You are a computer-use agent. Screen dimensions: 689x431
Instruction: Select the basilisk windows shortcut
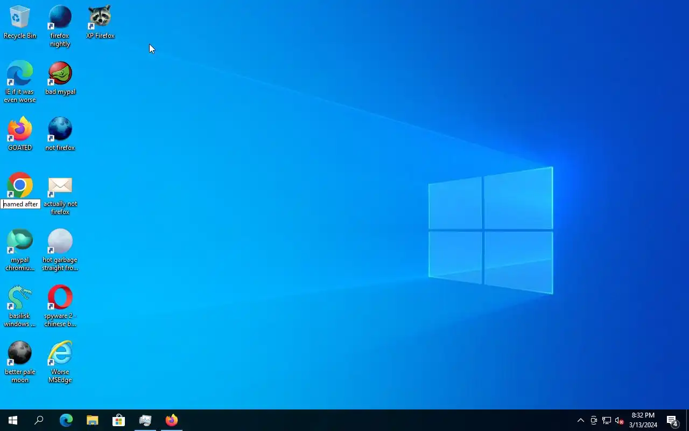(20, 306)
